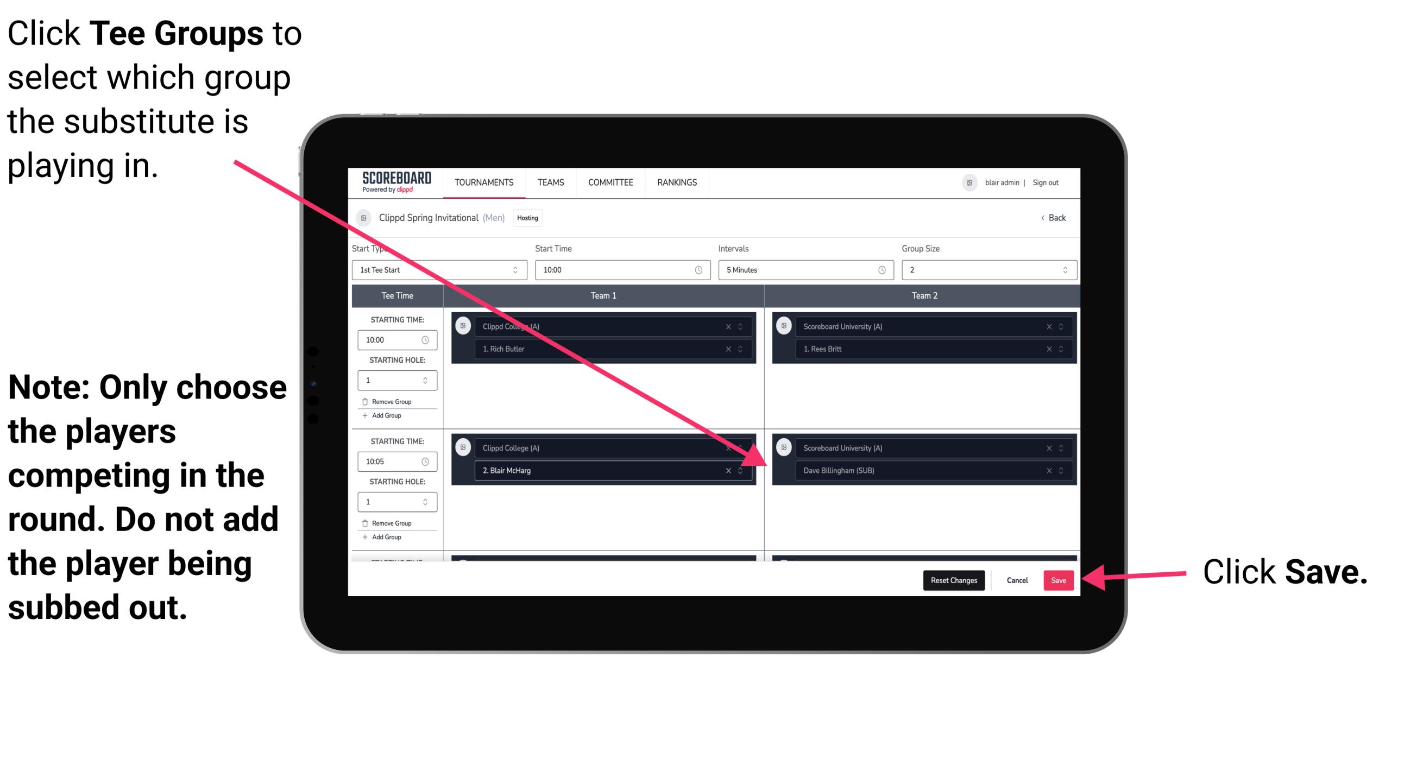1423x765 pixels.
Task: Click X icon to remove Blair McHarg
Action: click(729, 470)
